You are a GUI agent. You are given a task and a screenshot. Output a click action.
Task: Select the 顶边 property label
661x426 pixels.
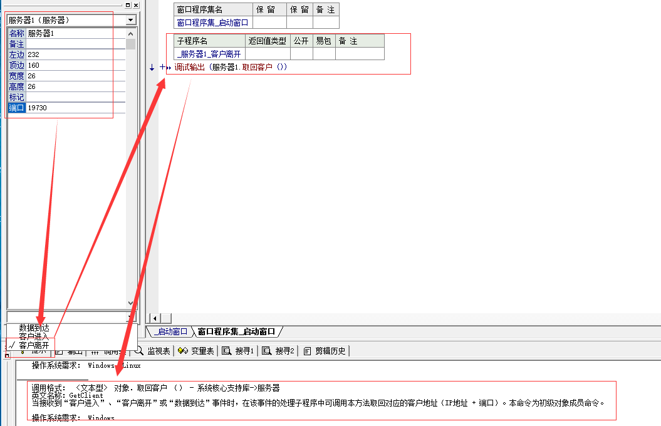(x=17, y=65)
